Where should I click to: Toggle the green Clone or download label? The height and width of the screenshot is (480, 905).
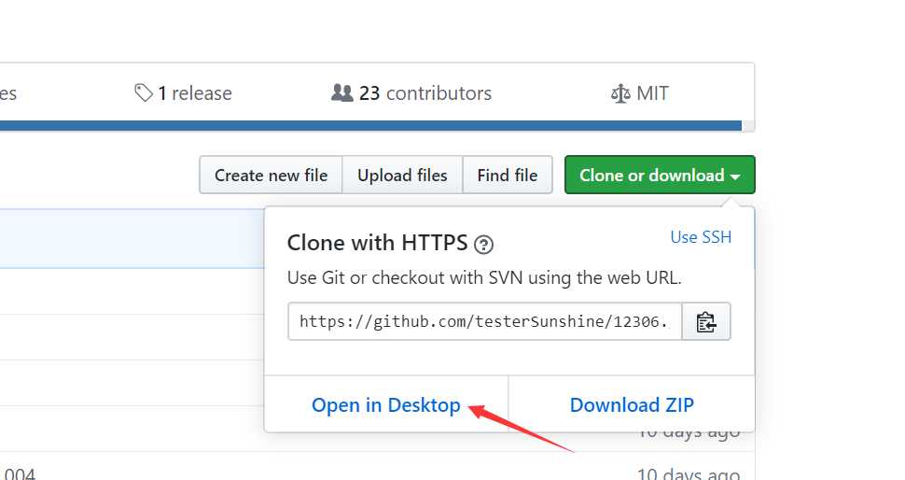pos(651,175)
